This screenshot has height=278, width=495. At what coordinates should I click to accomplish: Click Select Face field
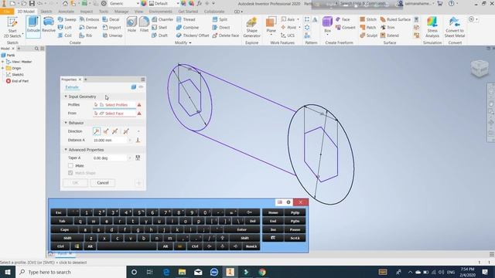(114, 114)
